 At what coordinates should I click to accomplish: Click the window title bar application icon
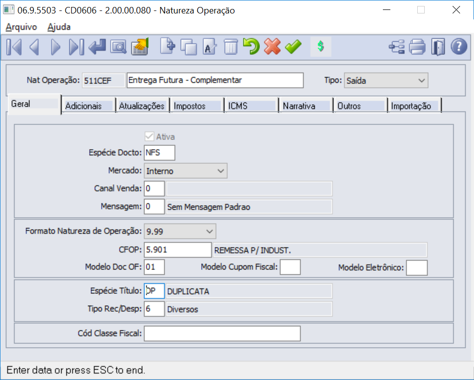pos(8,10)
